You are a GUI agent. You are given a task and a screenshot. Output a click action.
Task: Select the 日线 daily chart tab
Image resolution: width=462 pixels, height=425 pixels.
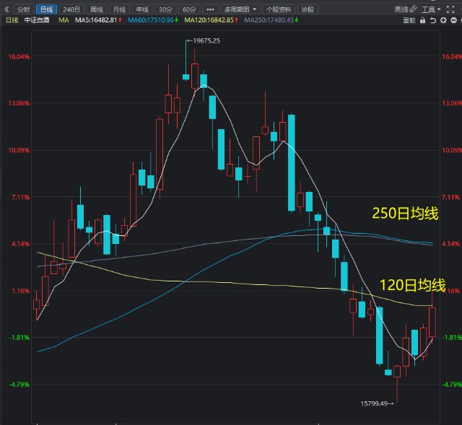coord(46,9)
